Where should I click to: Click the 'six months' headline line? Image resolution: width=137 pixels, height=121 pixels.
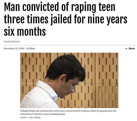coord(25,31)
